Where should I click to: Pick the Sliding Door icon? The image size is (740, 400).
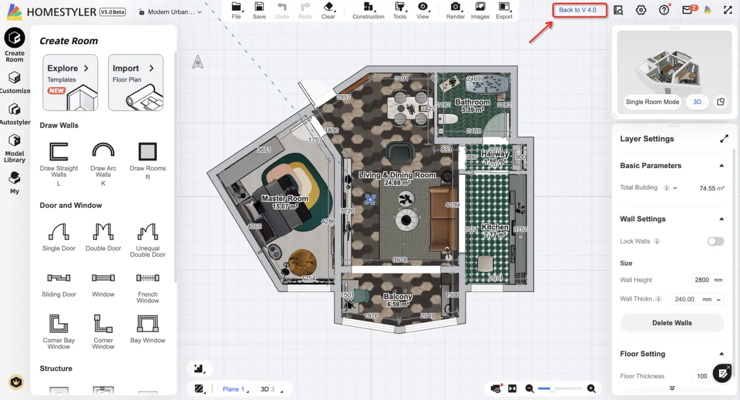[59, 278]
